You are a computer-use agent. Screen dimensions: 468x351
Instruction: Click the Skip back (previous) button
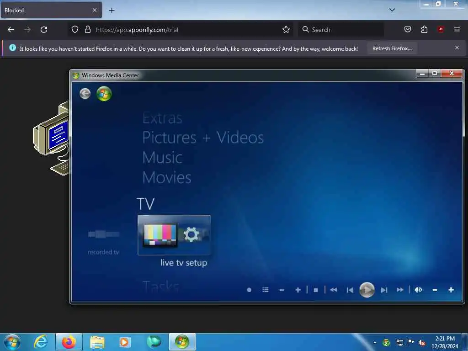[350, 290]
